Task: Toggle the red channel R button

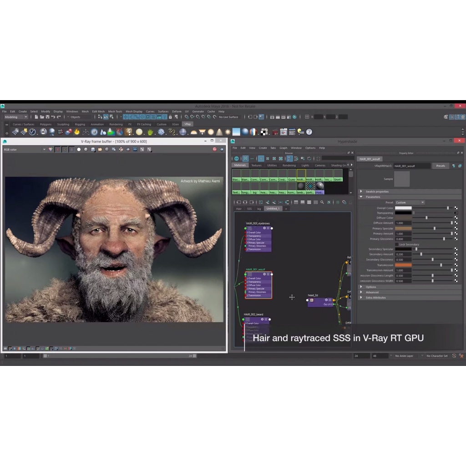Action: click(x=58, y=149)
